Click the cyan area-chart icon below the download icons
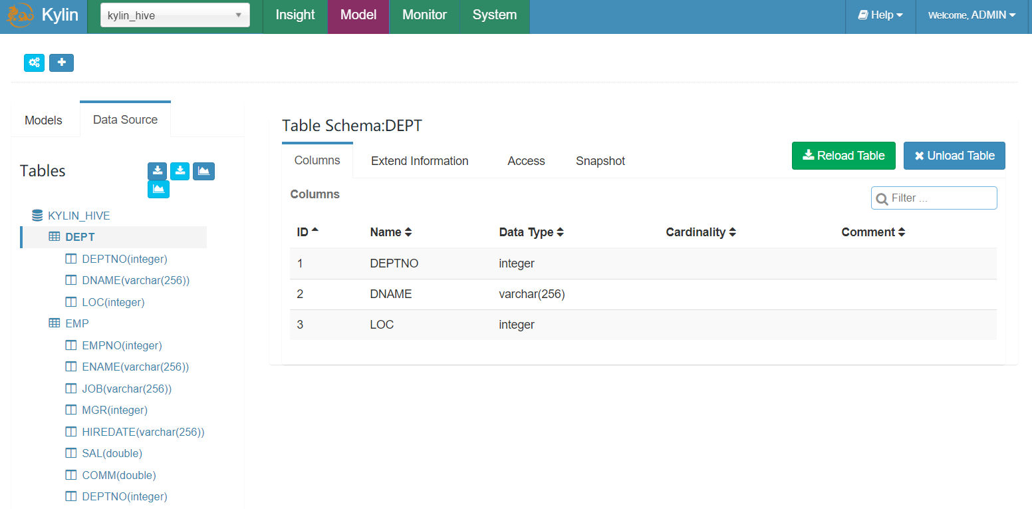This screenshot has width=1032, height=509. 158,190
